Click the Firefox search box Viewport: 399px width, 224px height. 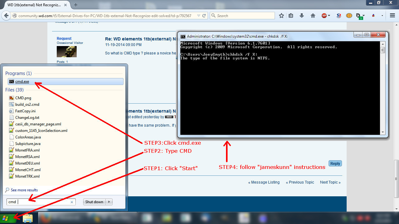point(242,16)
